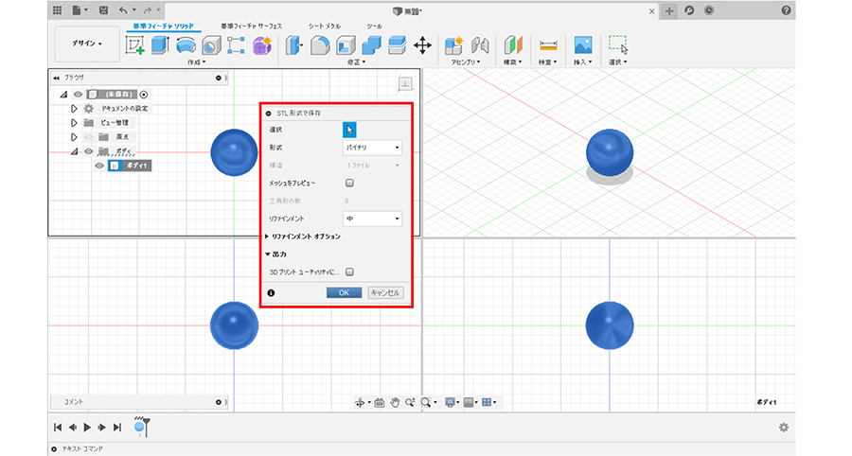852x456 pixels.
Task: Open the リファインメント dropdown showing 中
Action: [x=372, y=219]
